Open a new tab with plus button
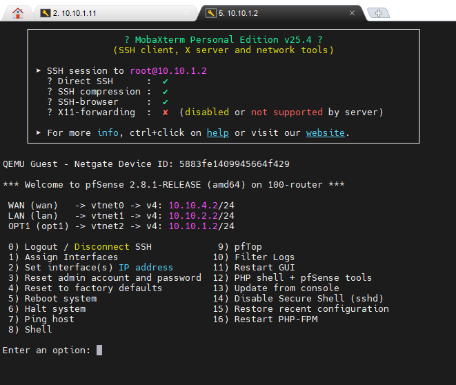The width and height of the screenshot is (456, 385). (378, 13)
